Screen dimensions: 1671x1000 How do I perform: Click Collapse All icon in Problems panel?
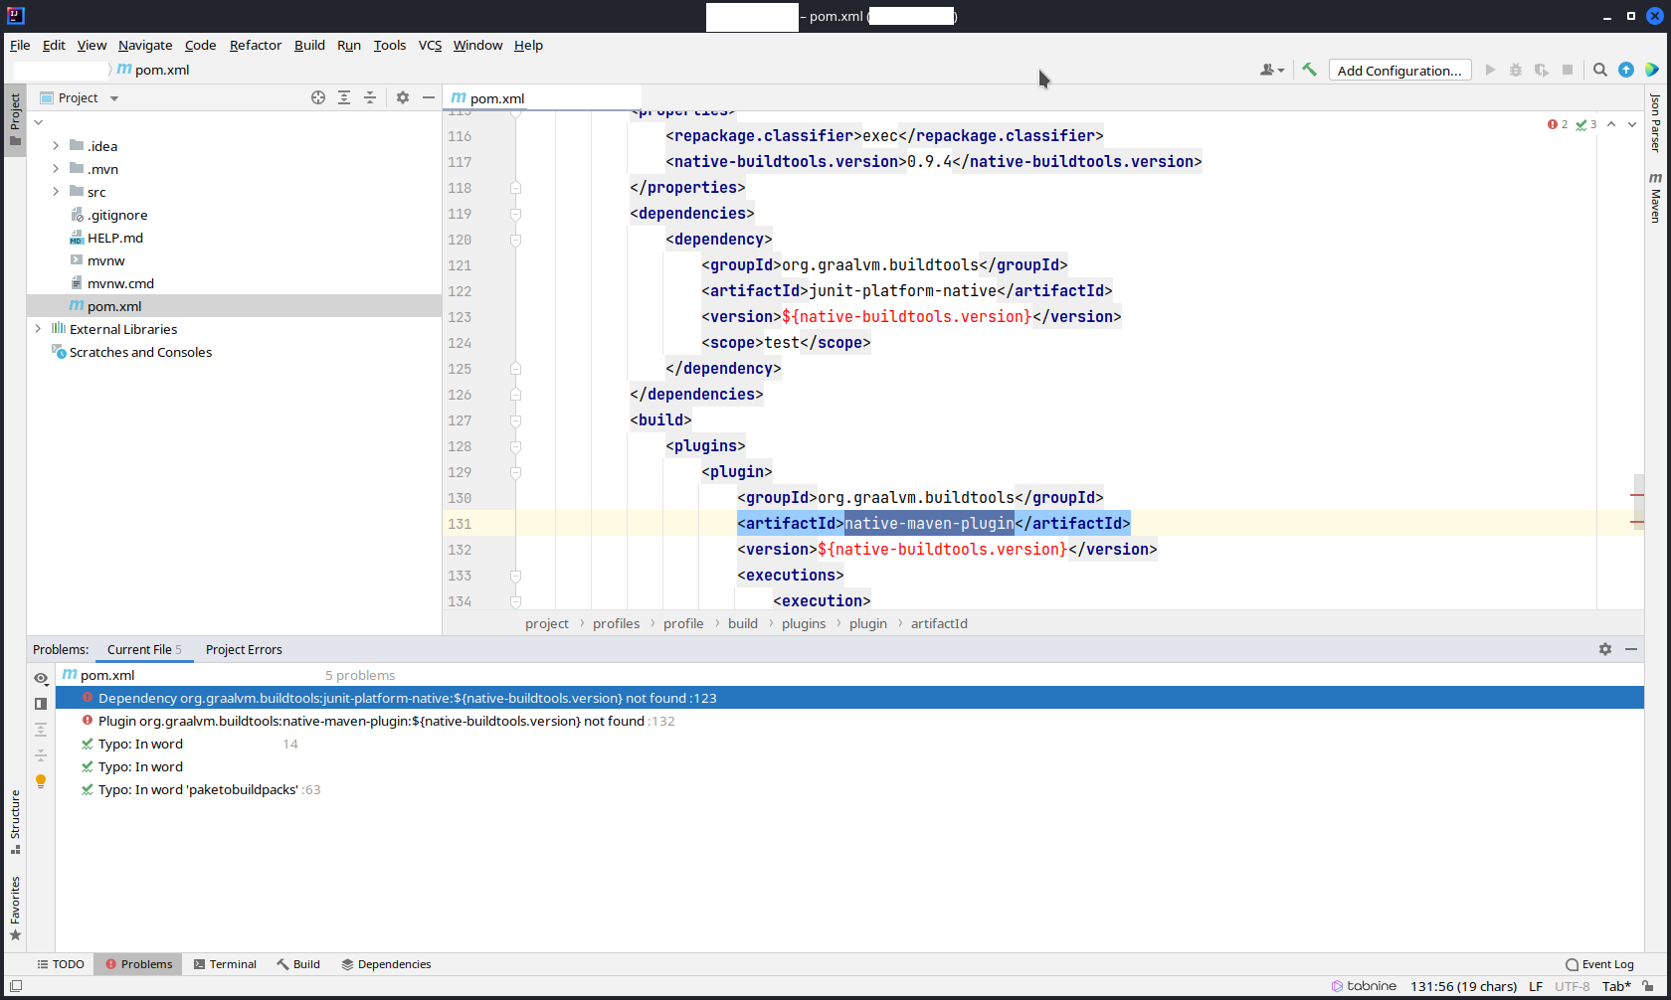(x=41, y=755)
